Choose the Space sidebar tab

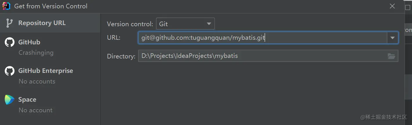[x=27, y=100]
